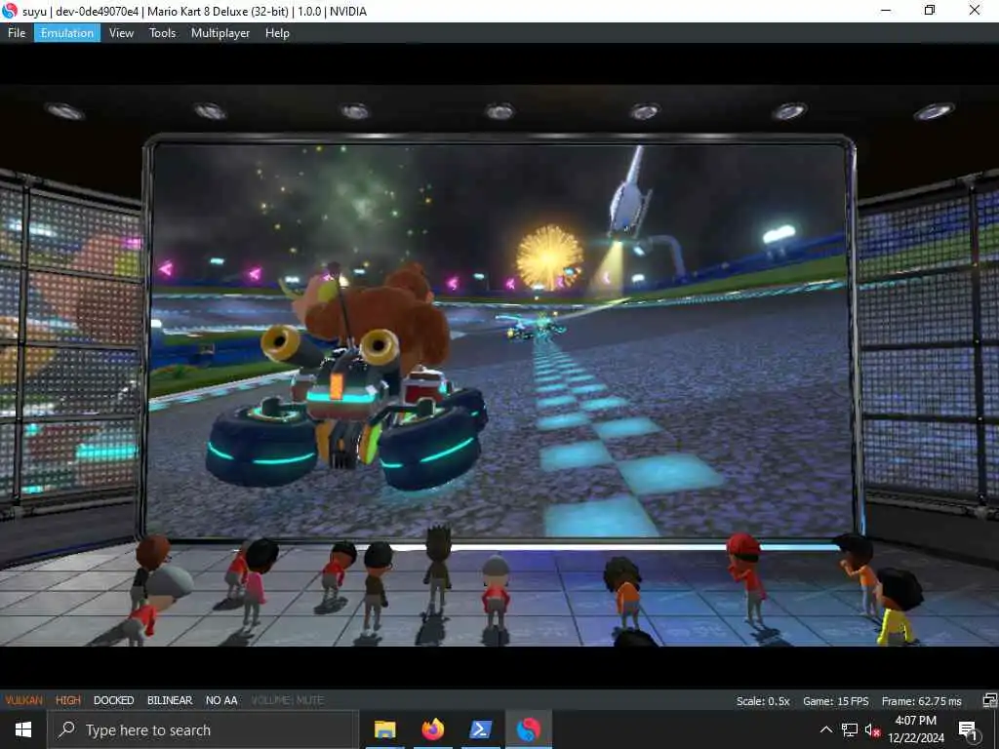
Task: Click the multiplayer status icon in status bar
Action: [x=989, y=700]
